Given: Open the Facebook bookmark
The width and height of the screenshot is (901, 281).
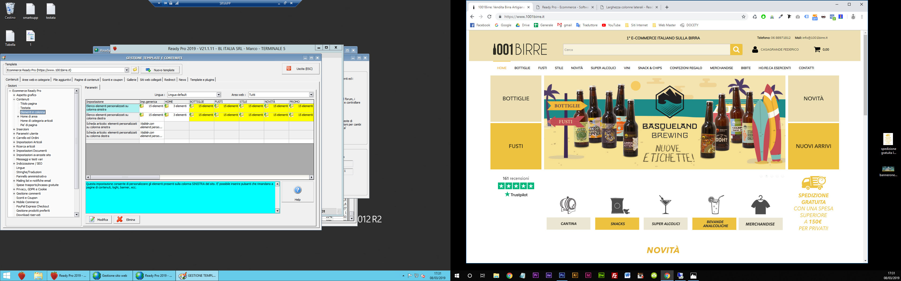Looking at the screenshot, I should click(x=480, y=25).
